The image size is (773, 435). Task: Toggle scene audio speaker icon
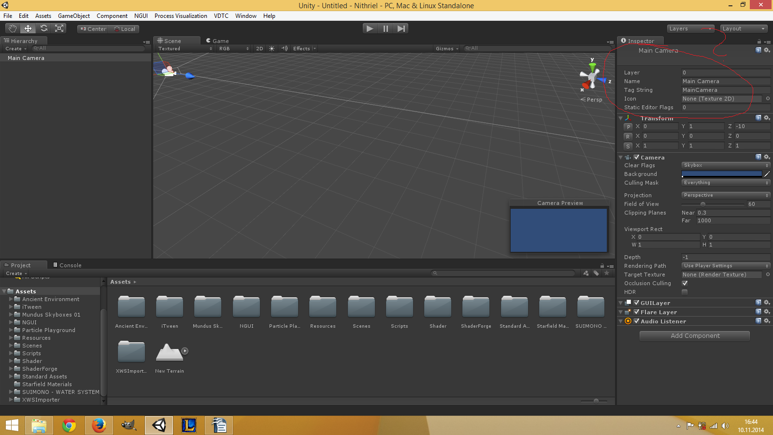(x=285, y=48)
